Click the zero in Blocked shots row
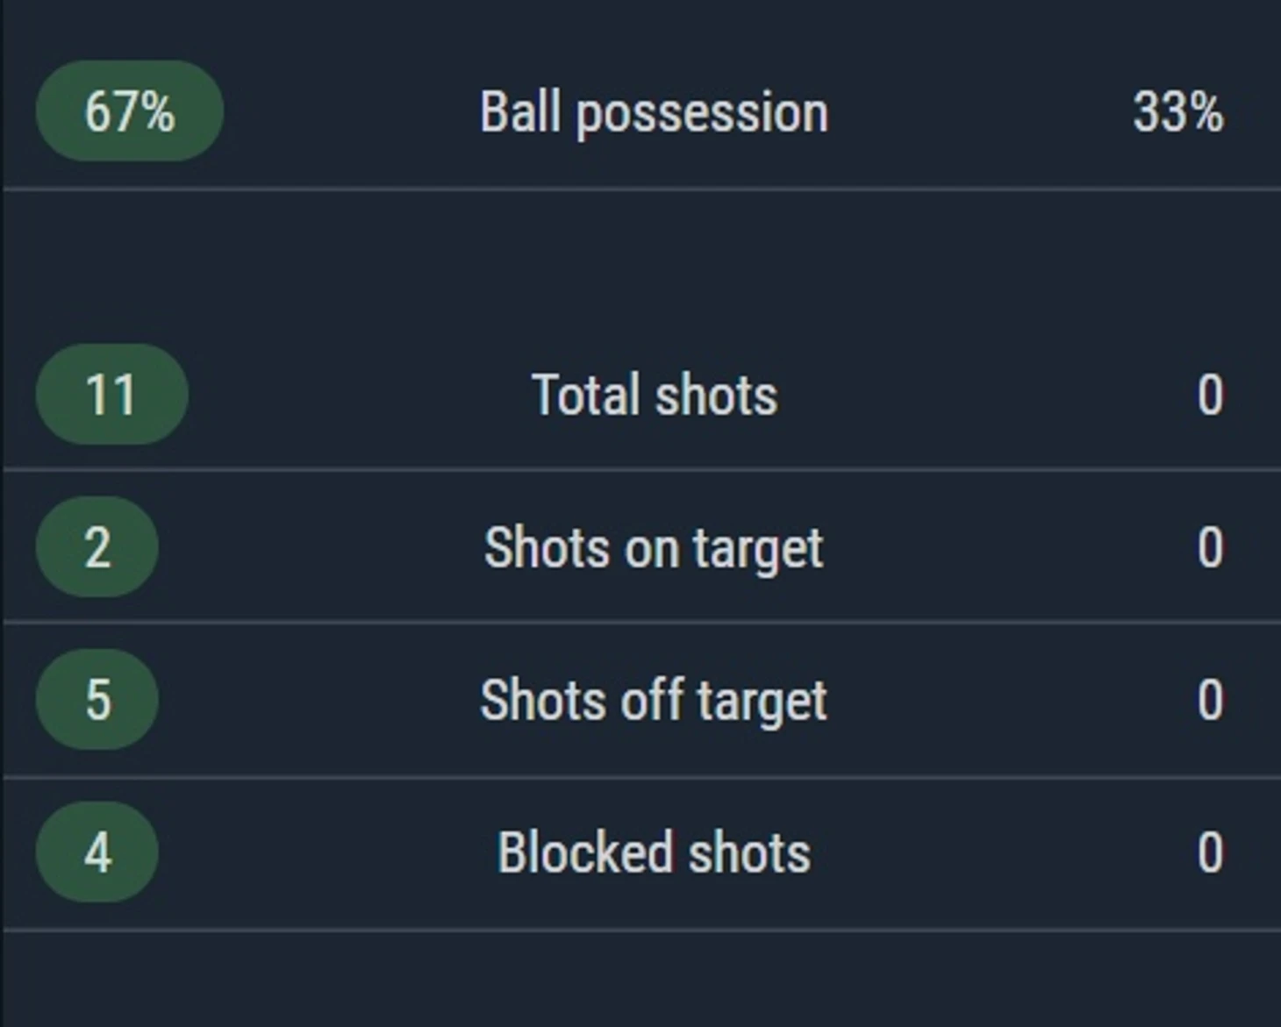Screen dimensions: 1281x1027 [x=1210, y=852]
